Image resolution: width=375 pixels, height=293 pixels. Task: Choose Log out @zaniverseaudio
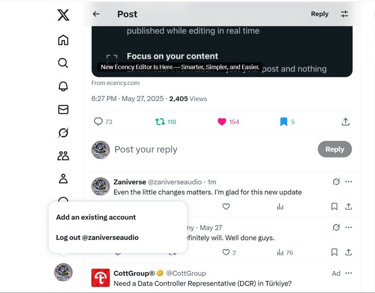point(97,238)
